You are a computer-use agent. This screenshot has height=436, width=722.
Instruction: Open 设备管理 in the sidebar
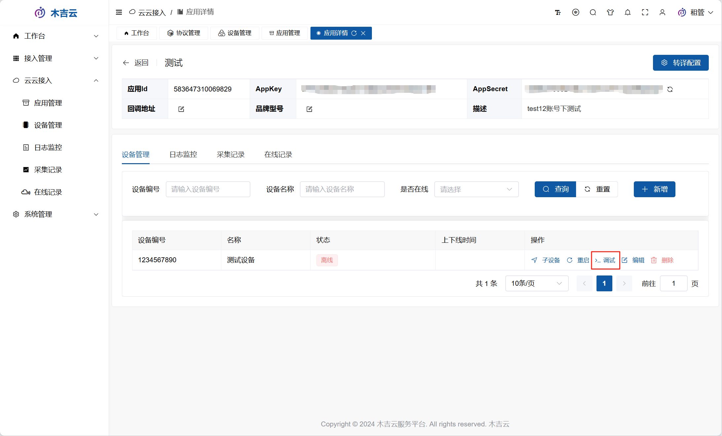point(54,125)
